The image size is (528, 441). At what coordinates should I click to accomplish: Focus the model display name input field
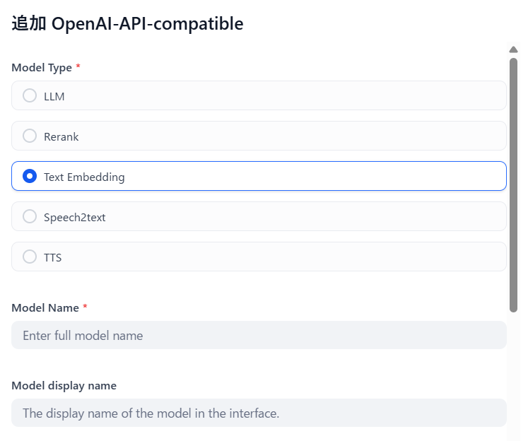259,413
